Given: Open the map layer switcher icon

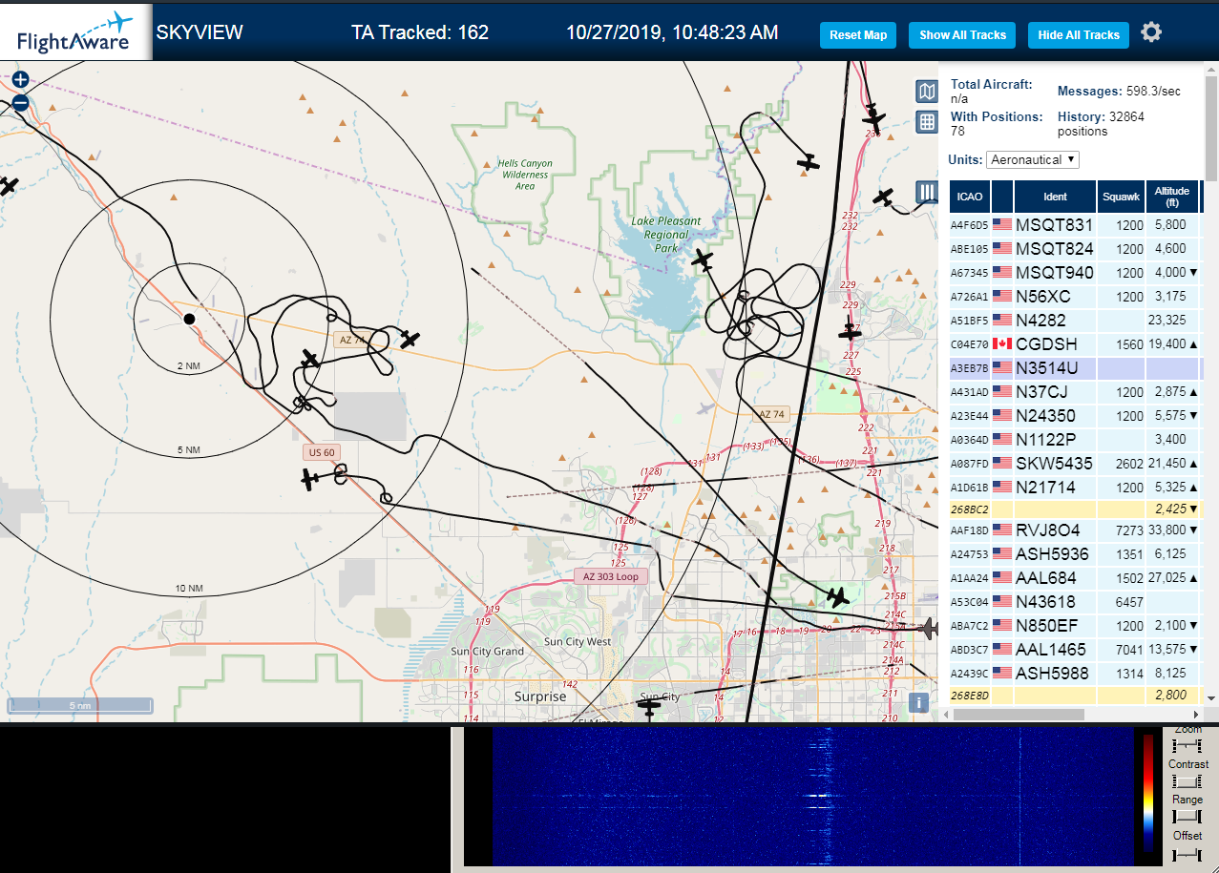Looking at the screenshot, I should pyautogui.click(x=927, y=91).
